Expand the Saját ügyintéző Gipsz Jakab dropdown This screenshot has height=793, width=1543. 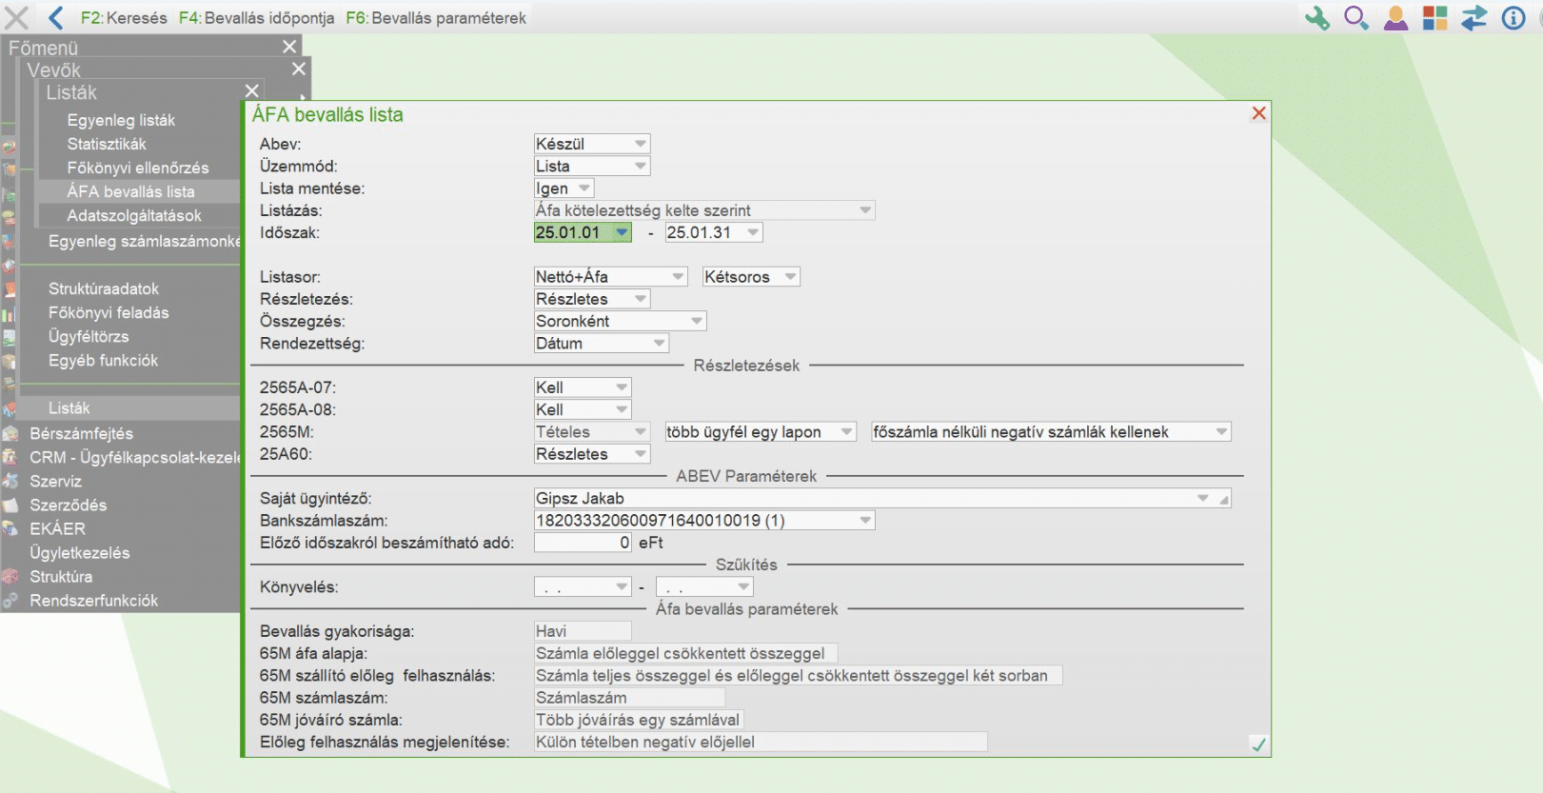[1202, 498]
